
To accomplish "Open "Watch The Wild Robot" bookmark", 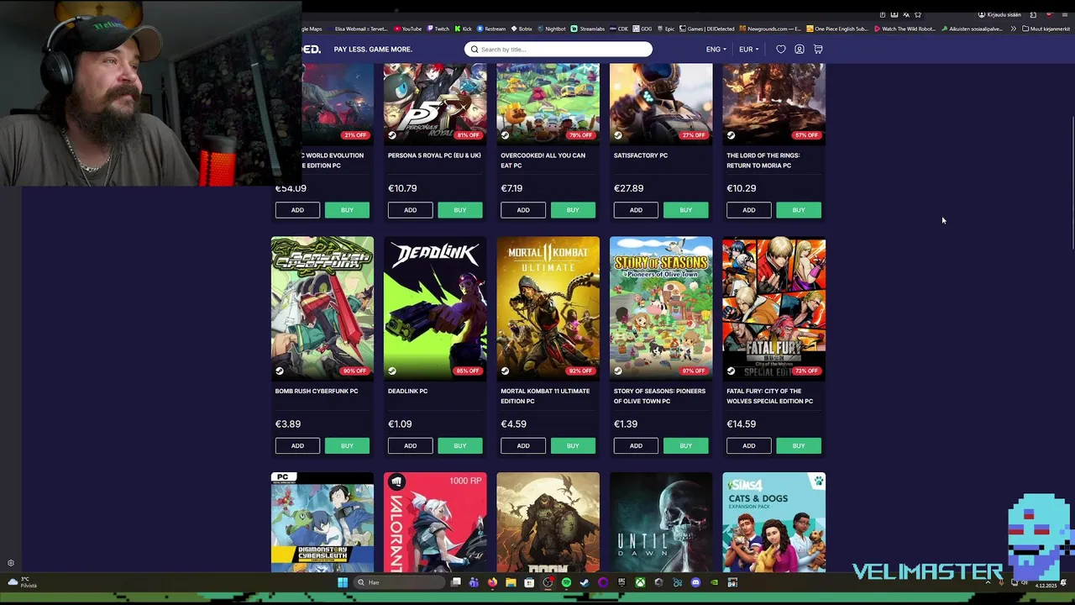I will click(x=905, y=29).
